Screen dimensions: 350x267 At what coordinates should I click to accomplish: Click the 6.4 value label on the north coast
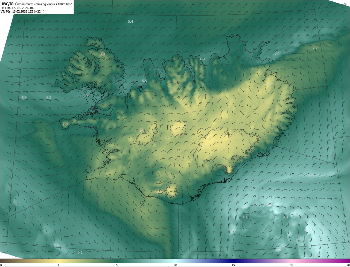(202, 59)
